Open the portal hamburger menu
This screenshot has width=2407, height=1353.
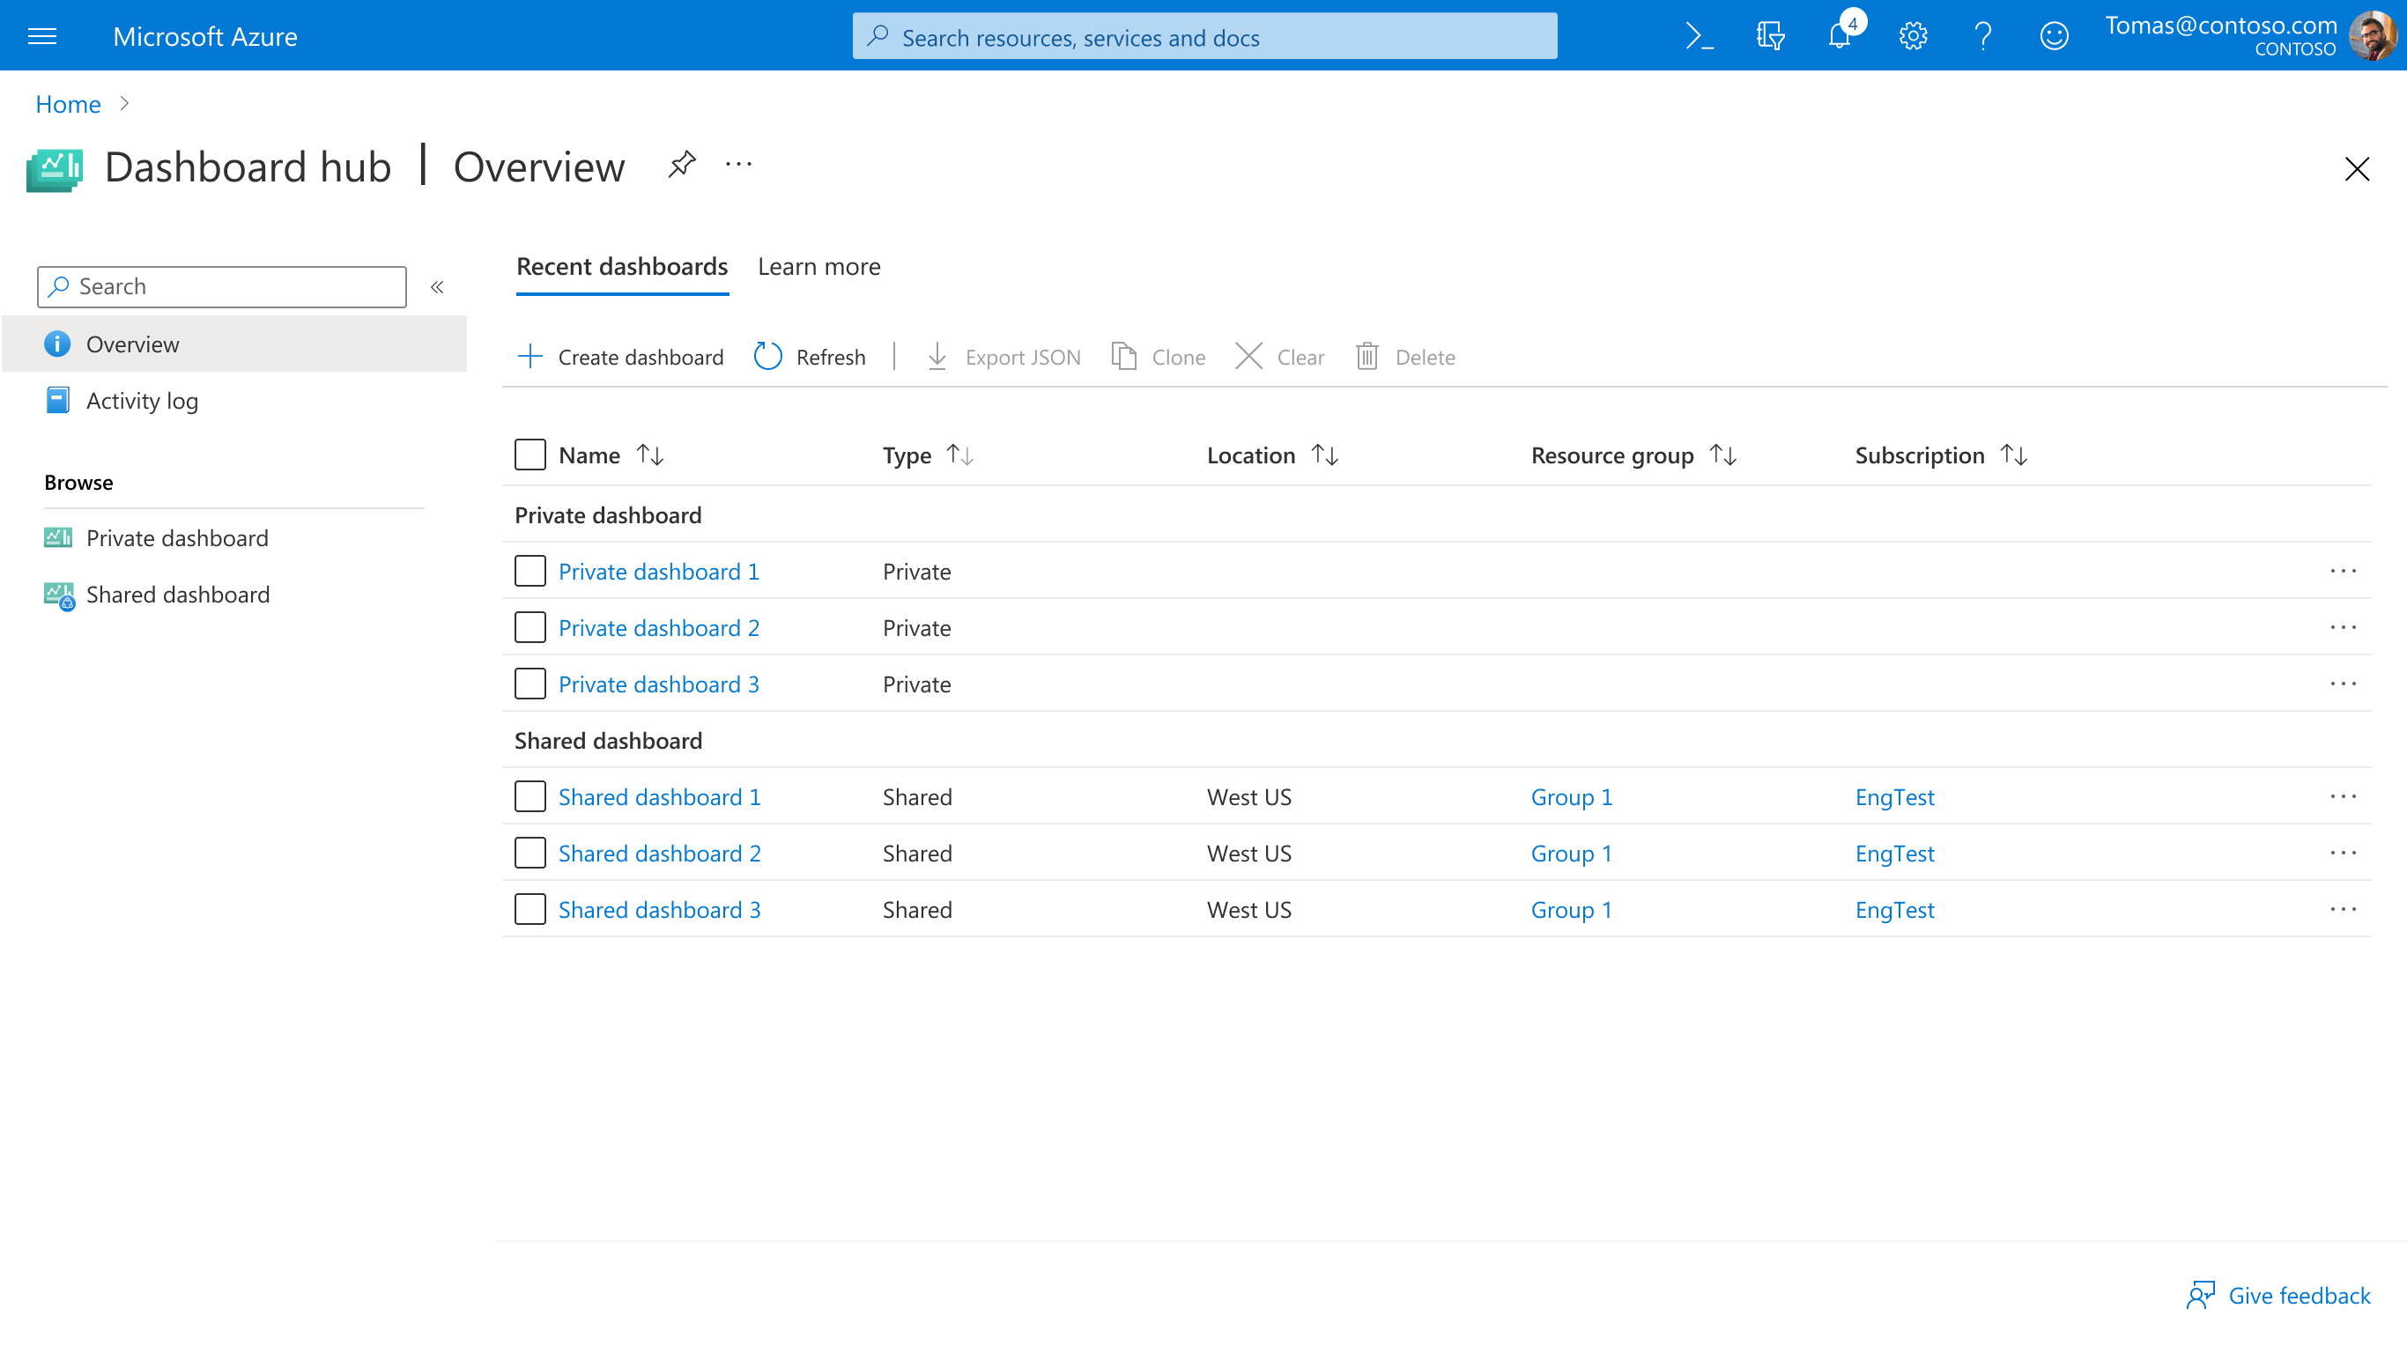(x=41, y=35)
